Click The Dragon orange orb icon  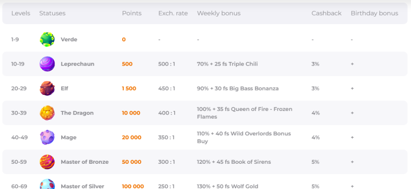(47, 113)
